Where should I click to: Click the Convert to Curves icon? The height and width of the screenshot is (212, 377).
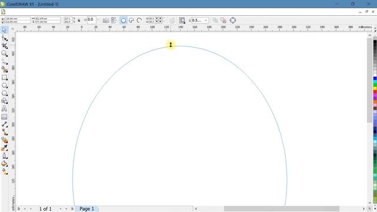[x=233, y=21]
